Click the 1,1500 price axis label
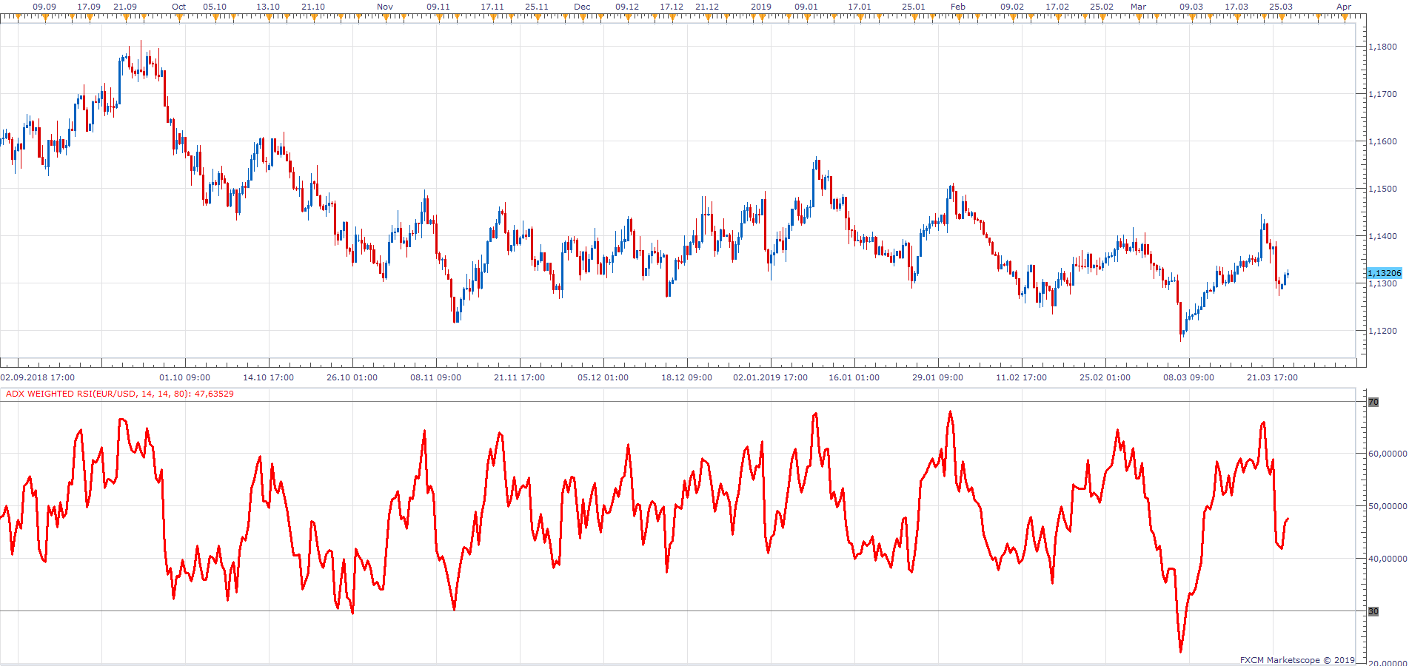The width and height of the screenshot is (1409, 666). [x=1383, y=189]
